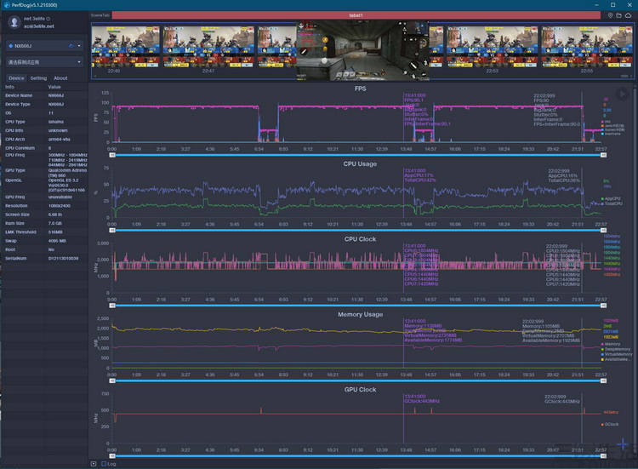Click the right handle of CPU Usage range slider
Image resolution: width=638 pixels, height=469 pixels.
tap(603, 231)
